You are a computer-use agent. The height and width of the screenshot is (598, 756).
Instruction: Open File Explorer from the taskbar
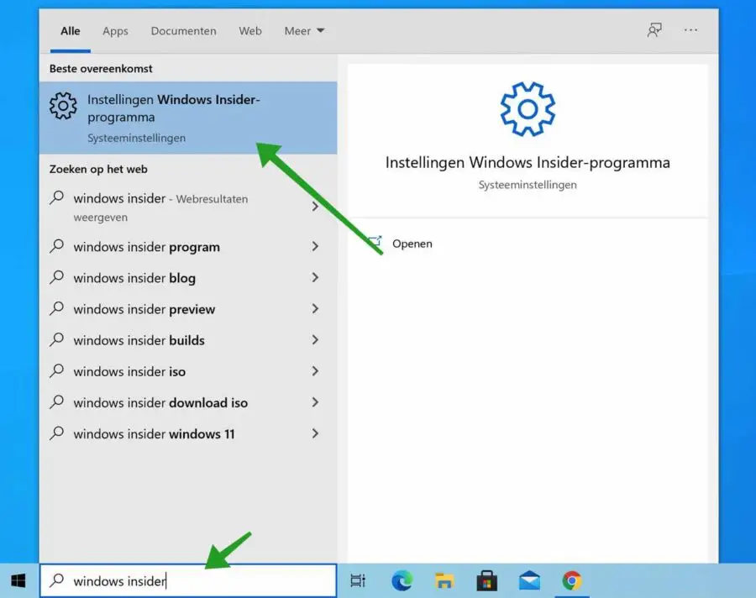click(444, 580)
